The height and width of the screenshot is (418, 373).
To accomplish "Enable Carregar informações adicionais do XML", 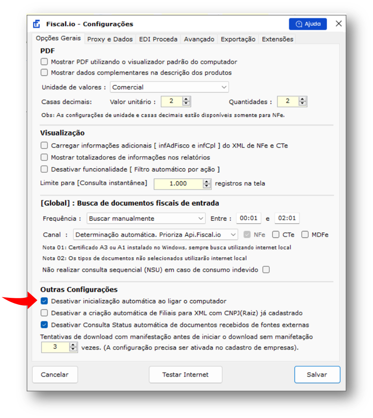I will (x=44, y=146).
